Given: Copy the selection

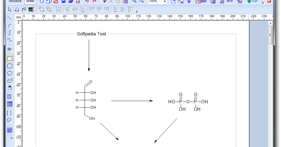Looking at the screenshot, I should (118, 1).
